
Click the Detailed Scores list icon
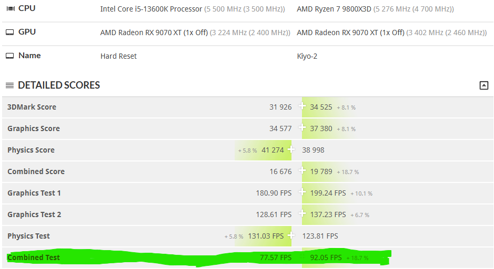[10, 85]
